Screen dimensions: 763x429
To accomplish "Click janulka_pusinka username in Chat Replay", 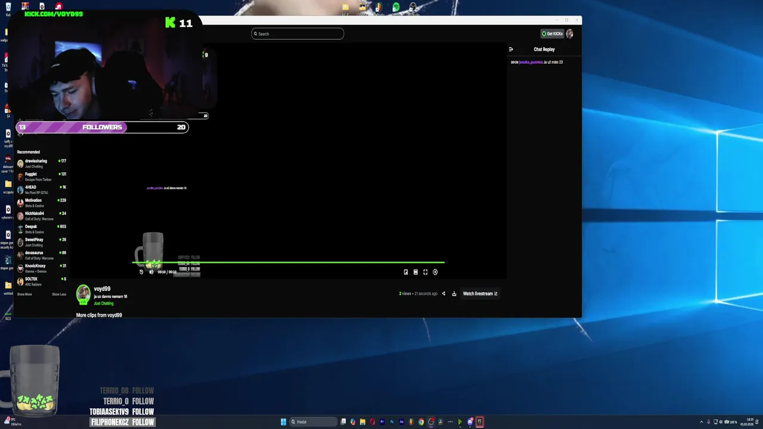I will point(531,62).
